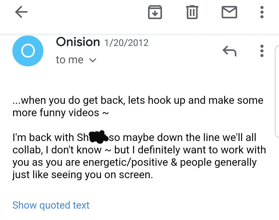This screenshot has height=220, width=279.
Task: Click the 1/20/2012 date
Action: tap(126, 43)
